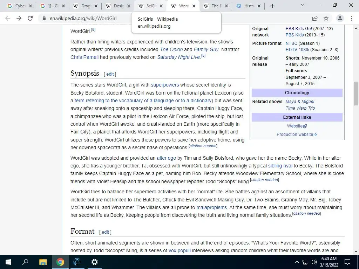Close the SciGirls tab
Screen dimensions: 359x269
pyautogui.click(x=161, y=6)
